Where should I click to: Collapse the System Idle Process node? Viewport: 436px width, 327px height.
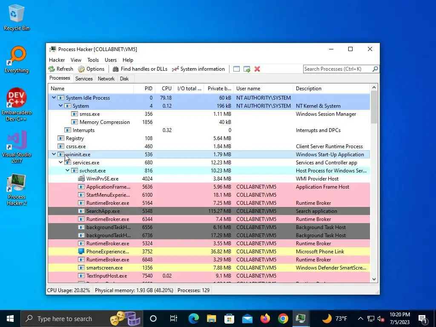54,98
